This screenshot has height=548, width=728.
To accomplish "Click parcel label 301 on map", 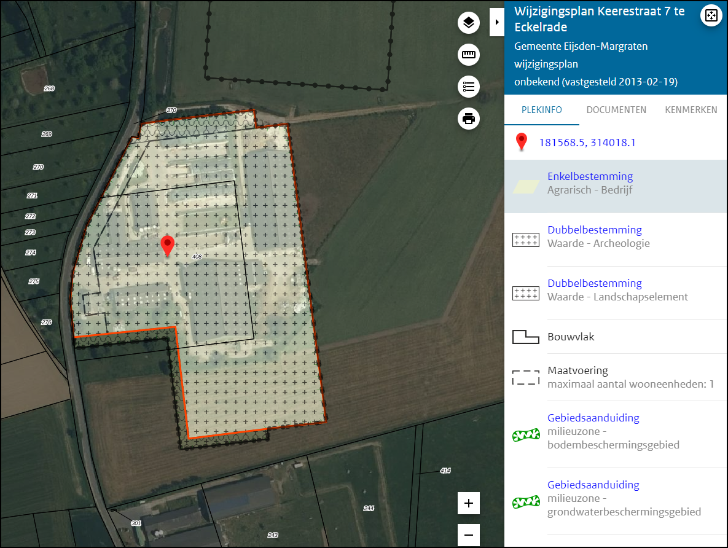I will point(136,523).
